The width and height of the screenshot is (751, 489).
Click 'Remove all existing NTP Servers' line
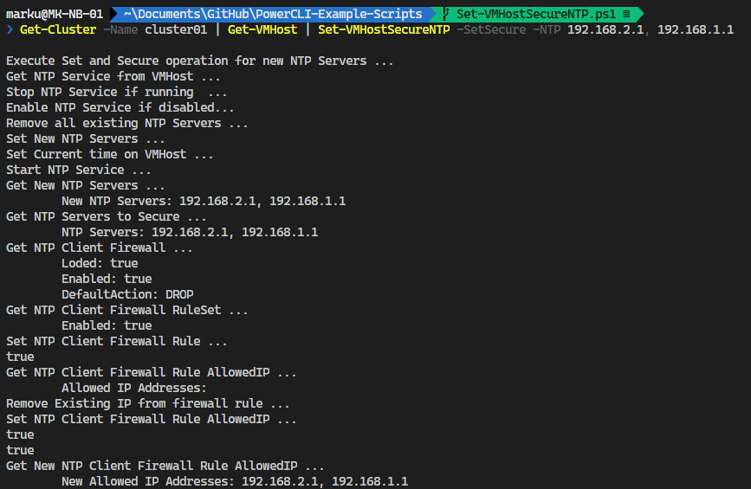[127, 123]
